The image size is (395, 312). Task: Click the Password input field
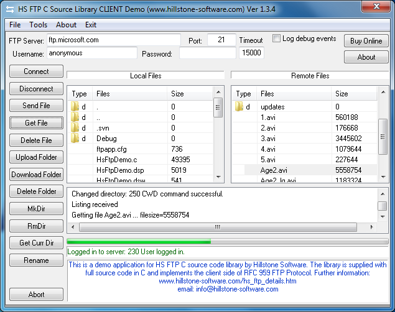tap(208, 53)
